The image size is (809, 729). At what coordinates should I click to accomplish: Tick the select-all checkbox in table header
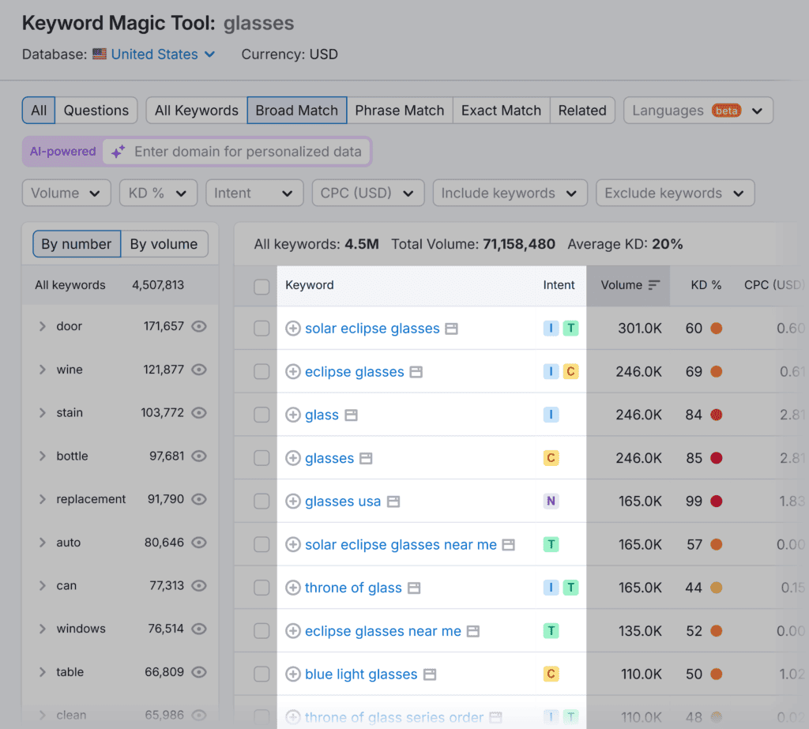(x=262, y=286)
